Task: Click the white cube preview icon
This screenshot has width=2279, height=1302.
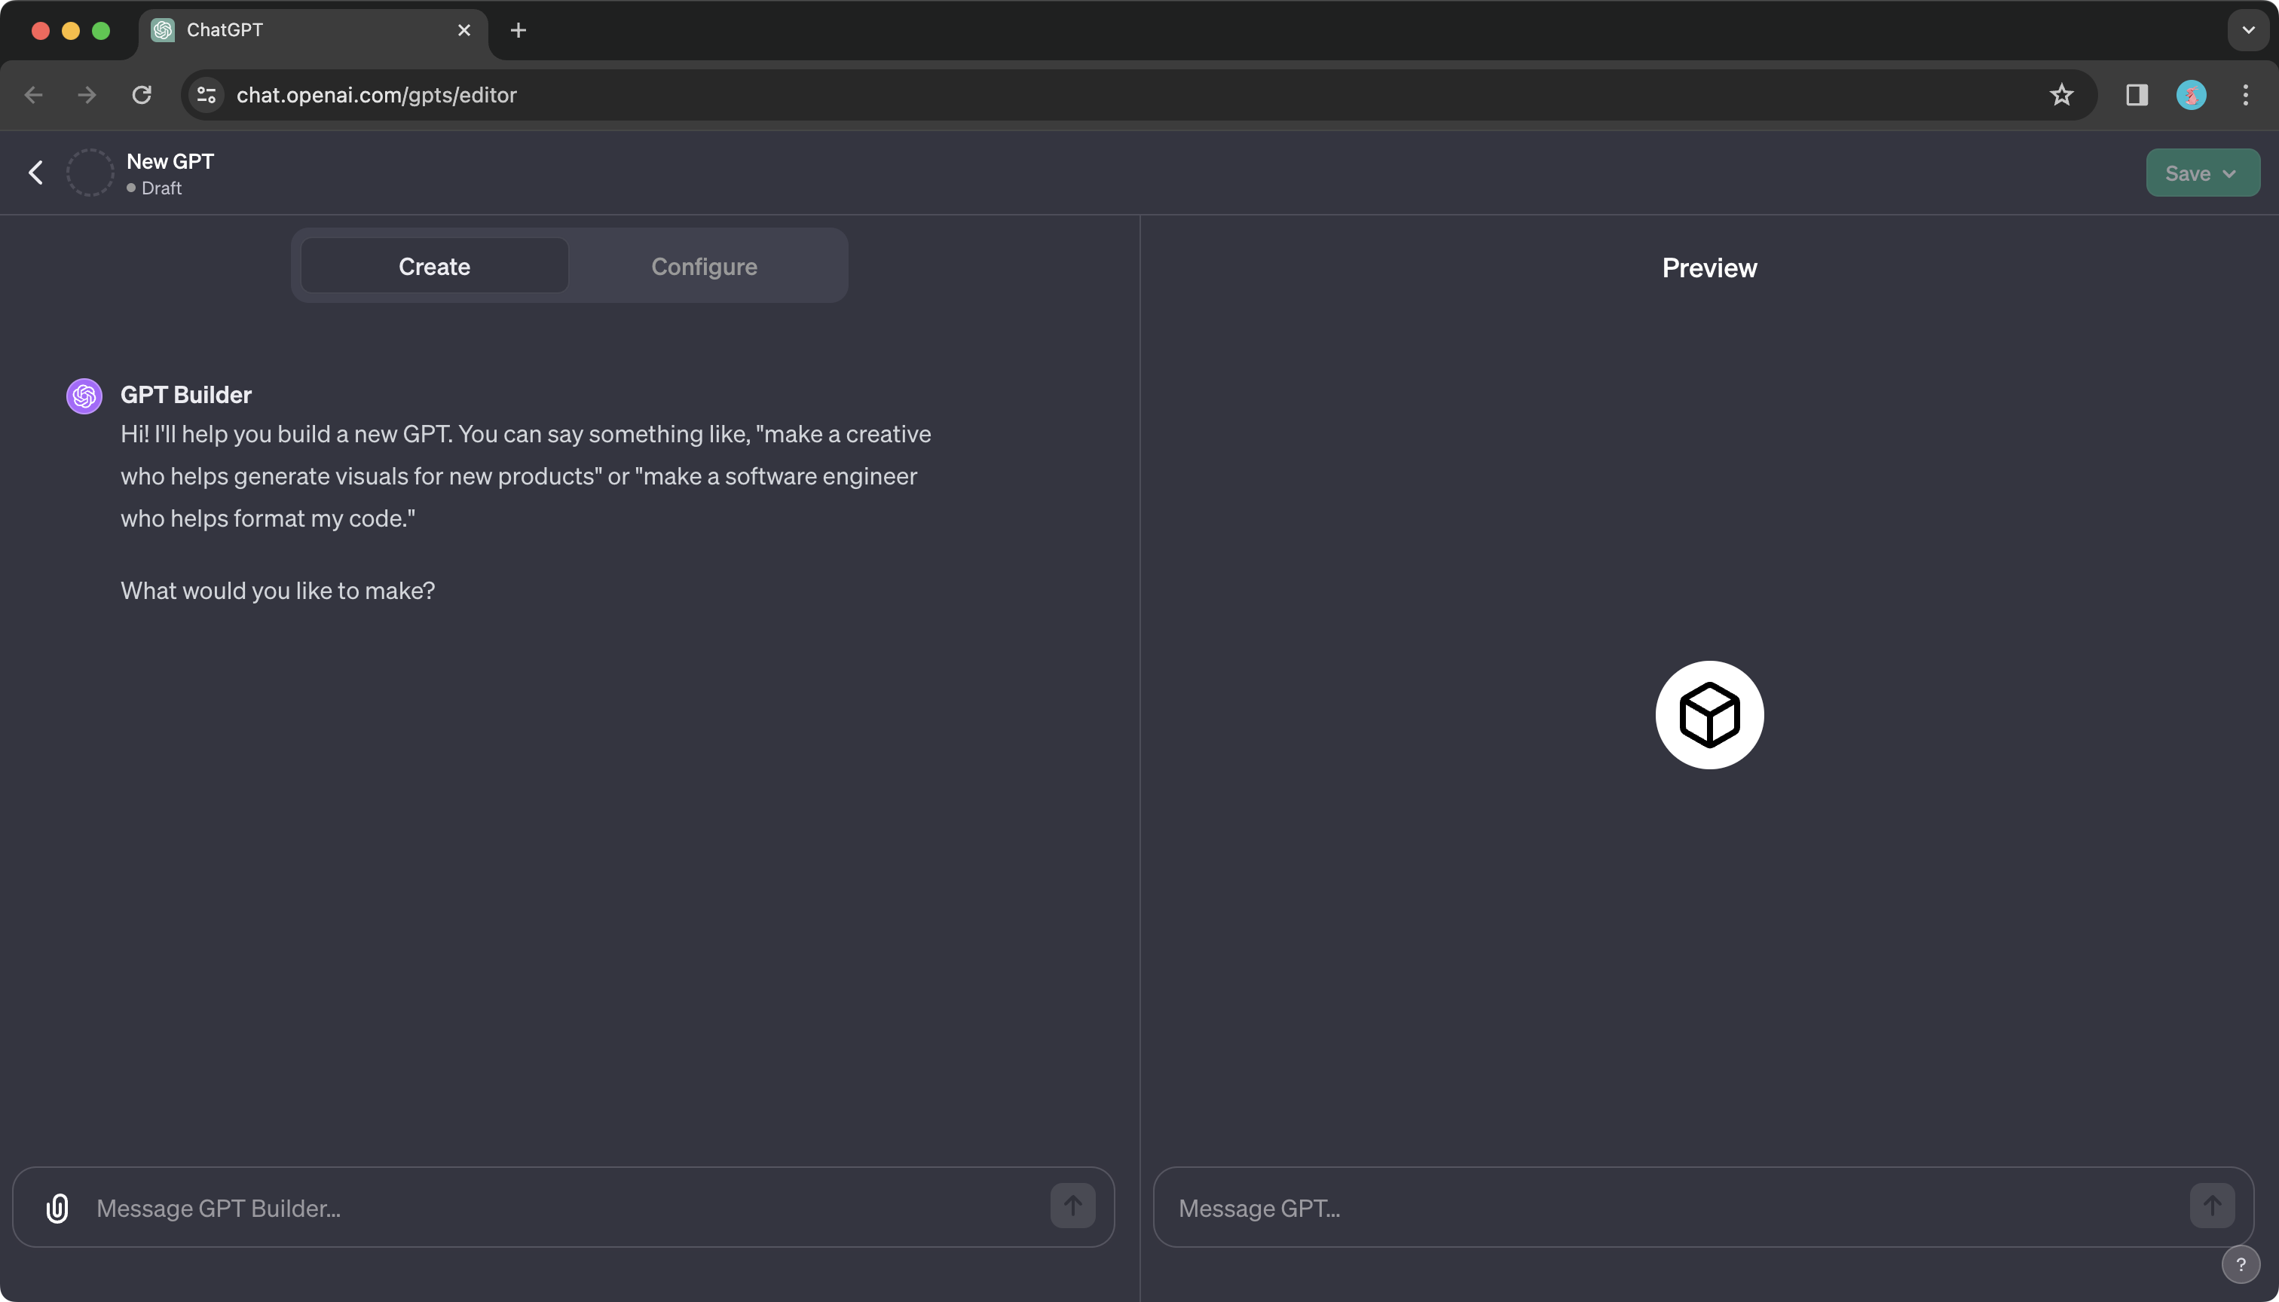Action: point(1708,714)
